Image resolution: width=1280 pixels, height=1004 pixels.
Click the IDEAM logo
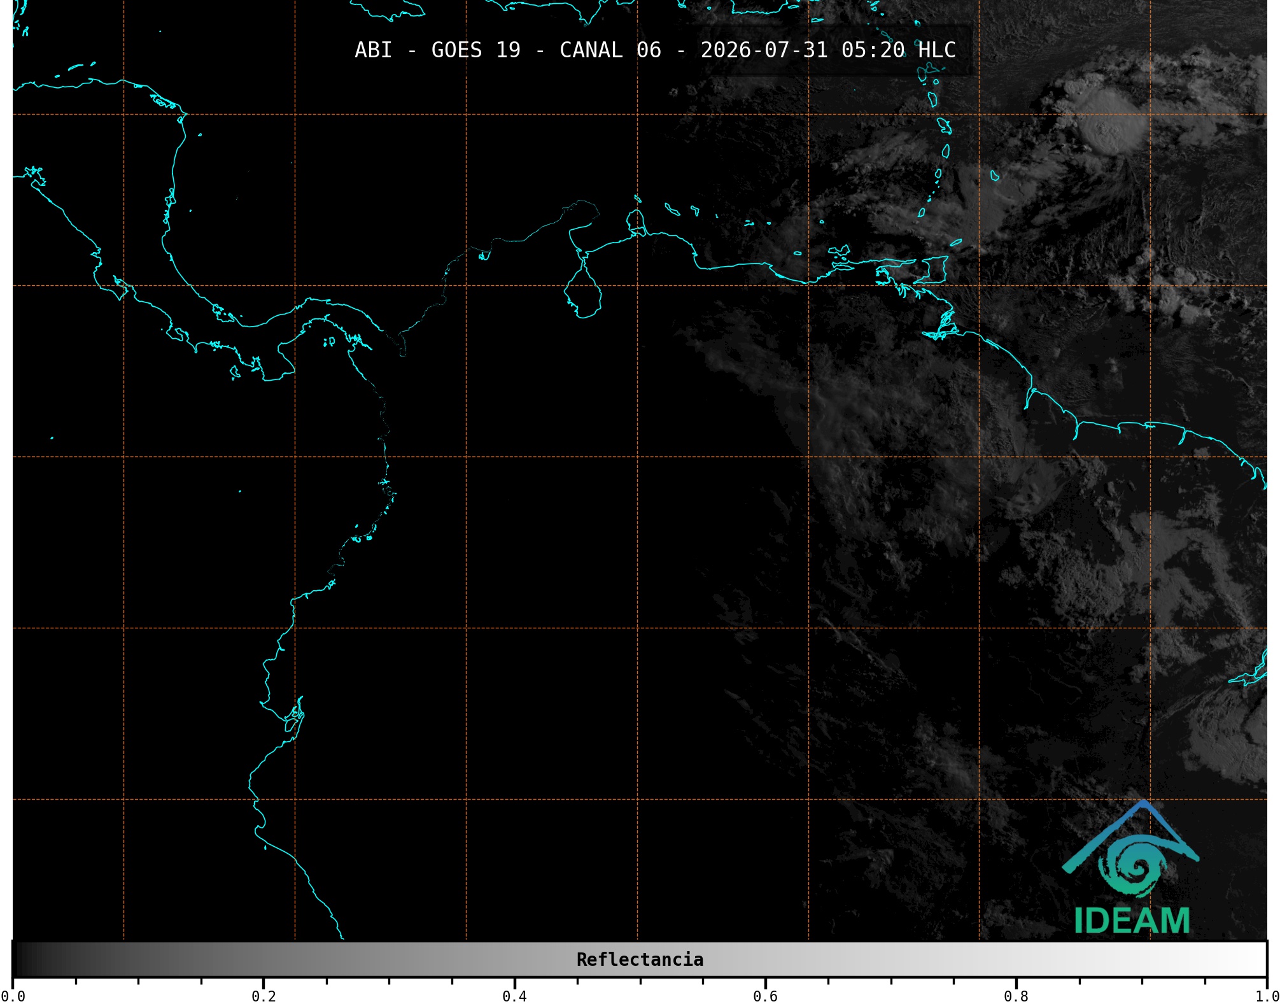coord(1131,867)
